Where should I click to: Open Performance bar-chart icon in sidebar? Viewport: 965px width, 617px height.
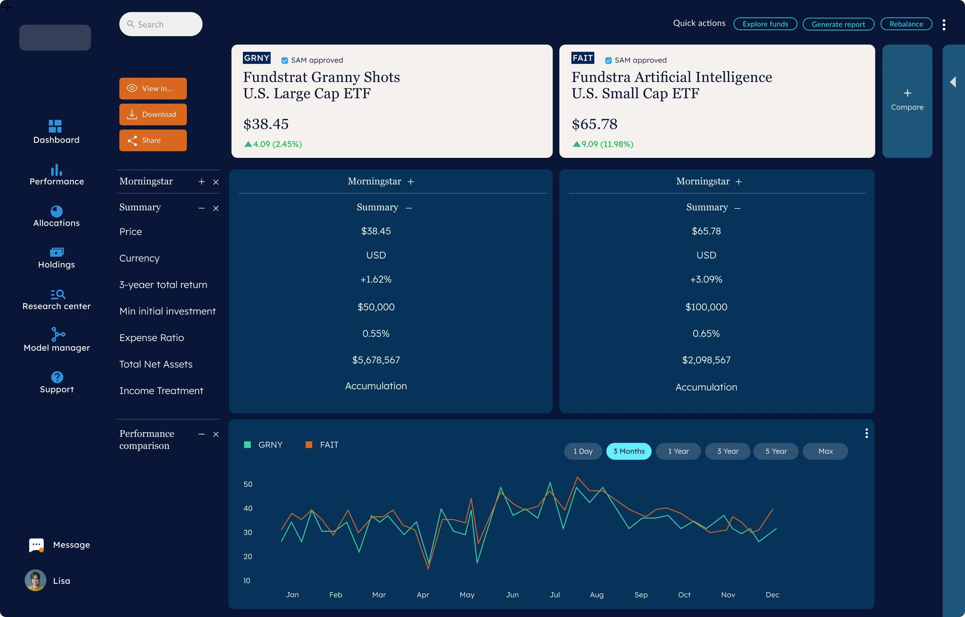[x=56, y=170]
